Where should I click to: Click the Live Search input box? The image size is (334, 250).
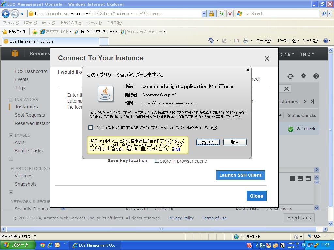click(278, 14)
